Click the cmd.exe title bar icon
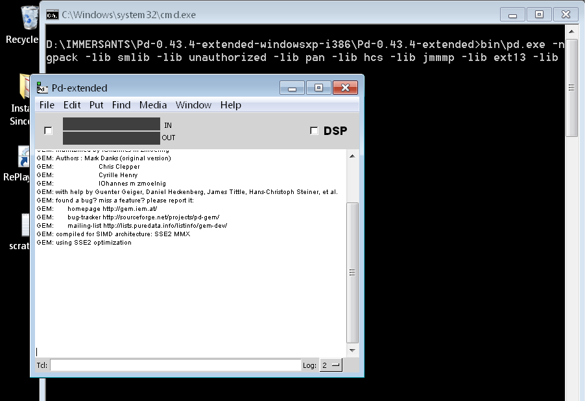This screenshot has width=585, height=401. point(53,14)
